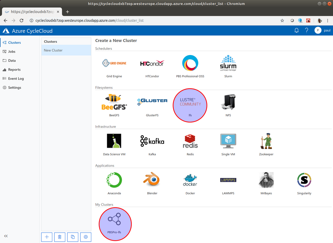The height and width of the screenshot is (243, 333).
Task: View site information icon in address bar
Action: click(x=31, y=20)
